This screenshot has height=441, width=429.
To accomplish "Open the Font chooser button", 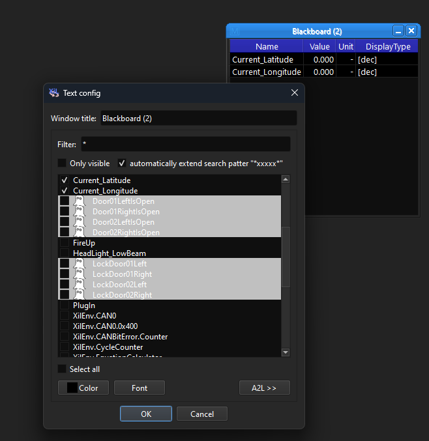I will click(x=140, y=388).
